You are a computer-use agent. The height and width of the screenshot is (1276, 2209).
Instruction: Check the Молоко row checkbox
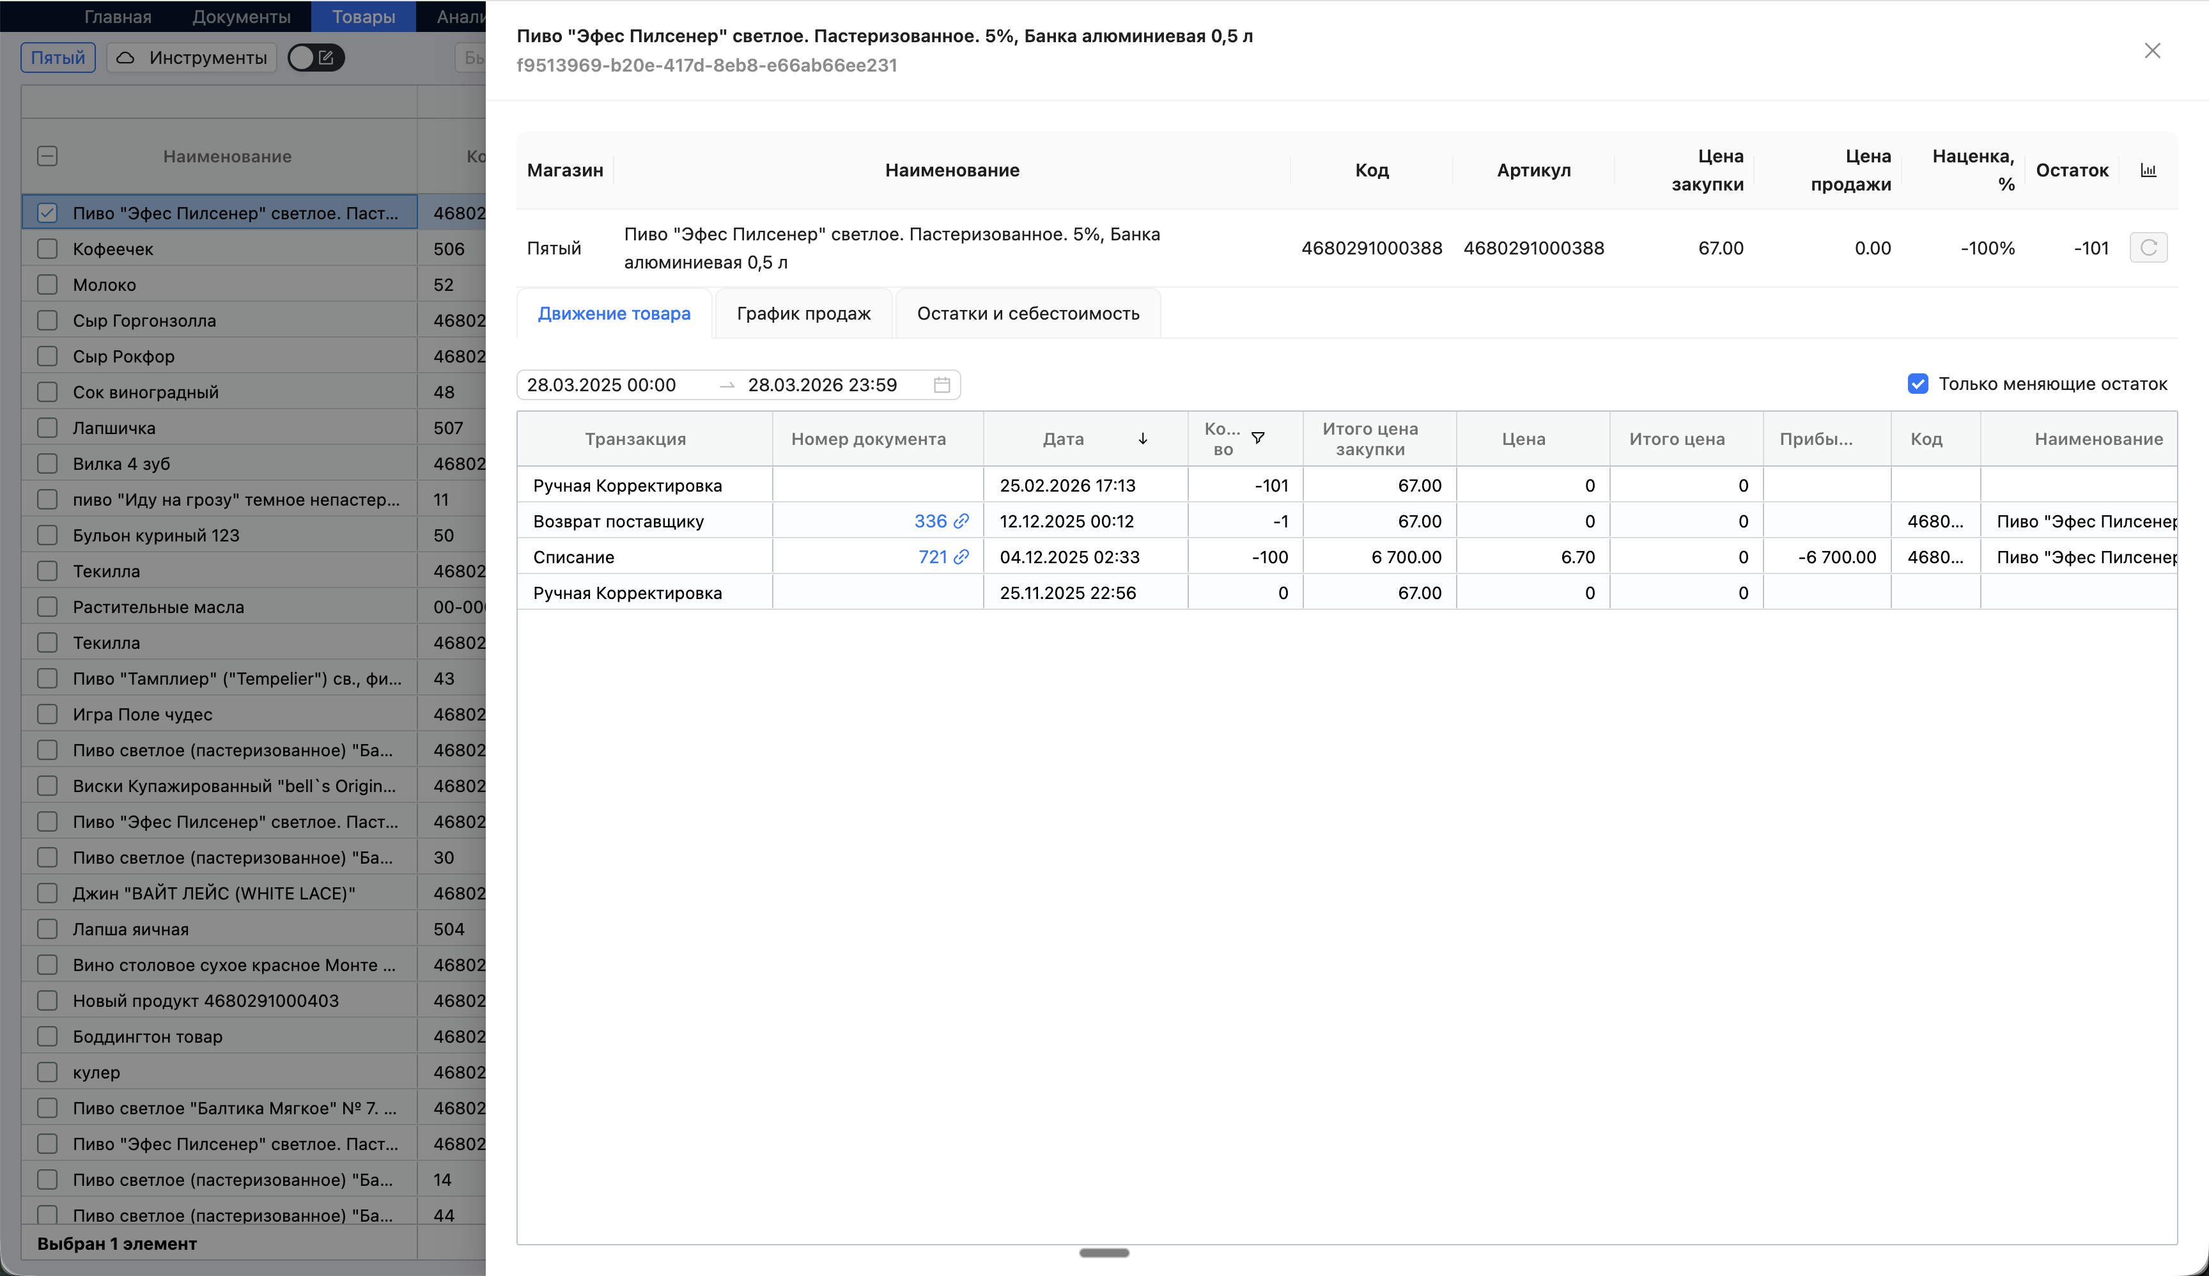[47, 285]
